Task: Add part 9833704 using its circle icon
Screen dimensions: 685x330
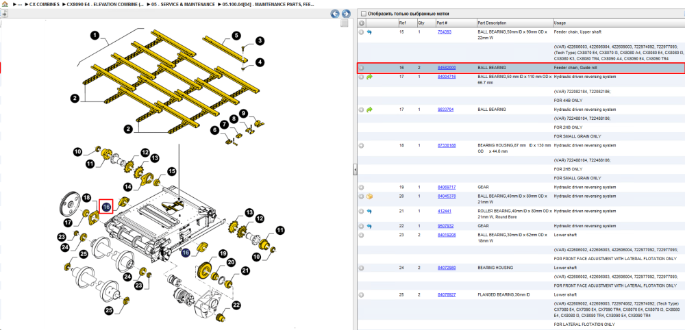Action: 361,110
